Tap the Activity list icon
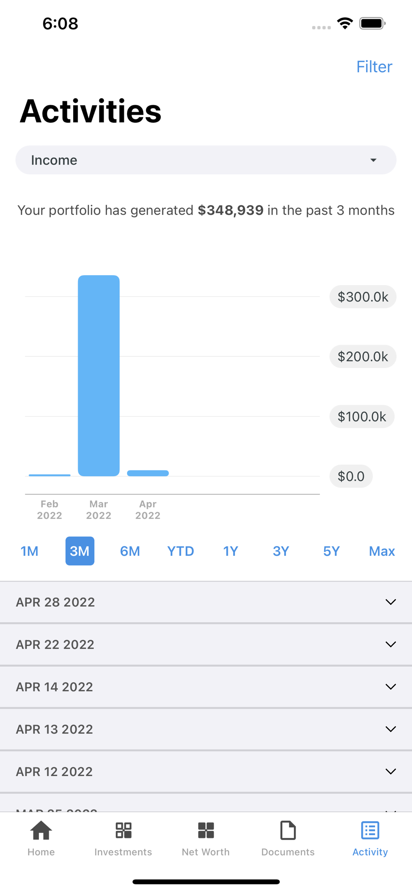The width and height of the screenshot is (412, 892). point(370,830)
